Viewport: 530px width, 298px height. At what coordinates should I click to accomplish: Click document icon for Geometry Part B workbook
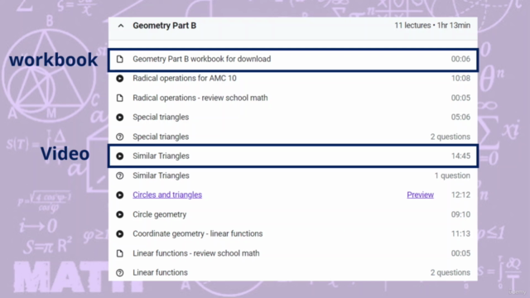click(x=119, y=59)
